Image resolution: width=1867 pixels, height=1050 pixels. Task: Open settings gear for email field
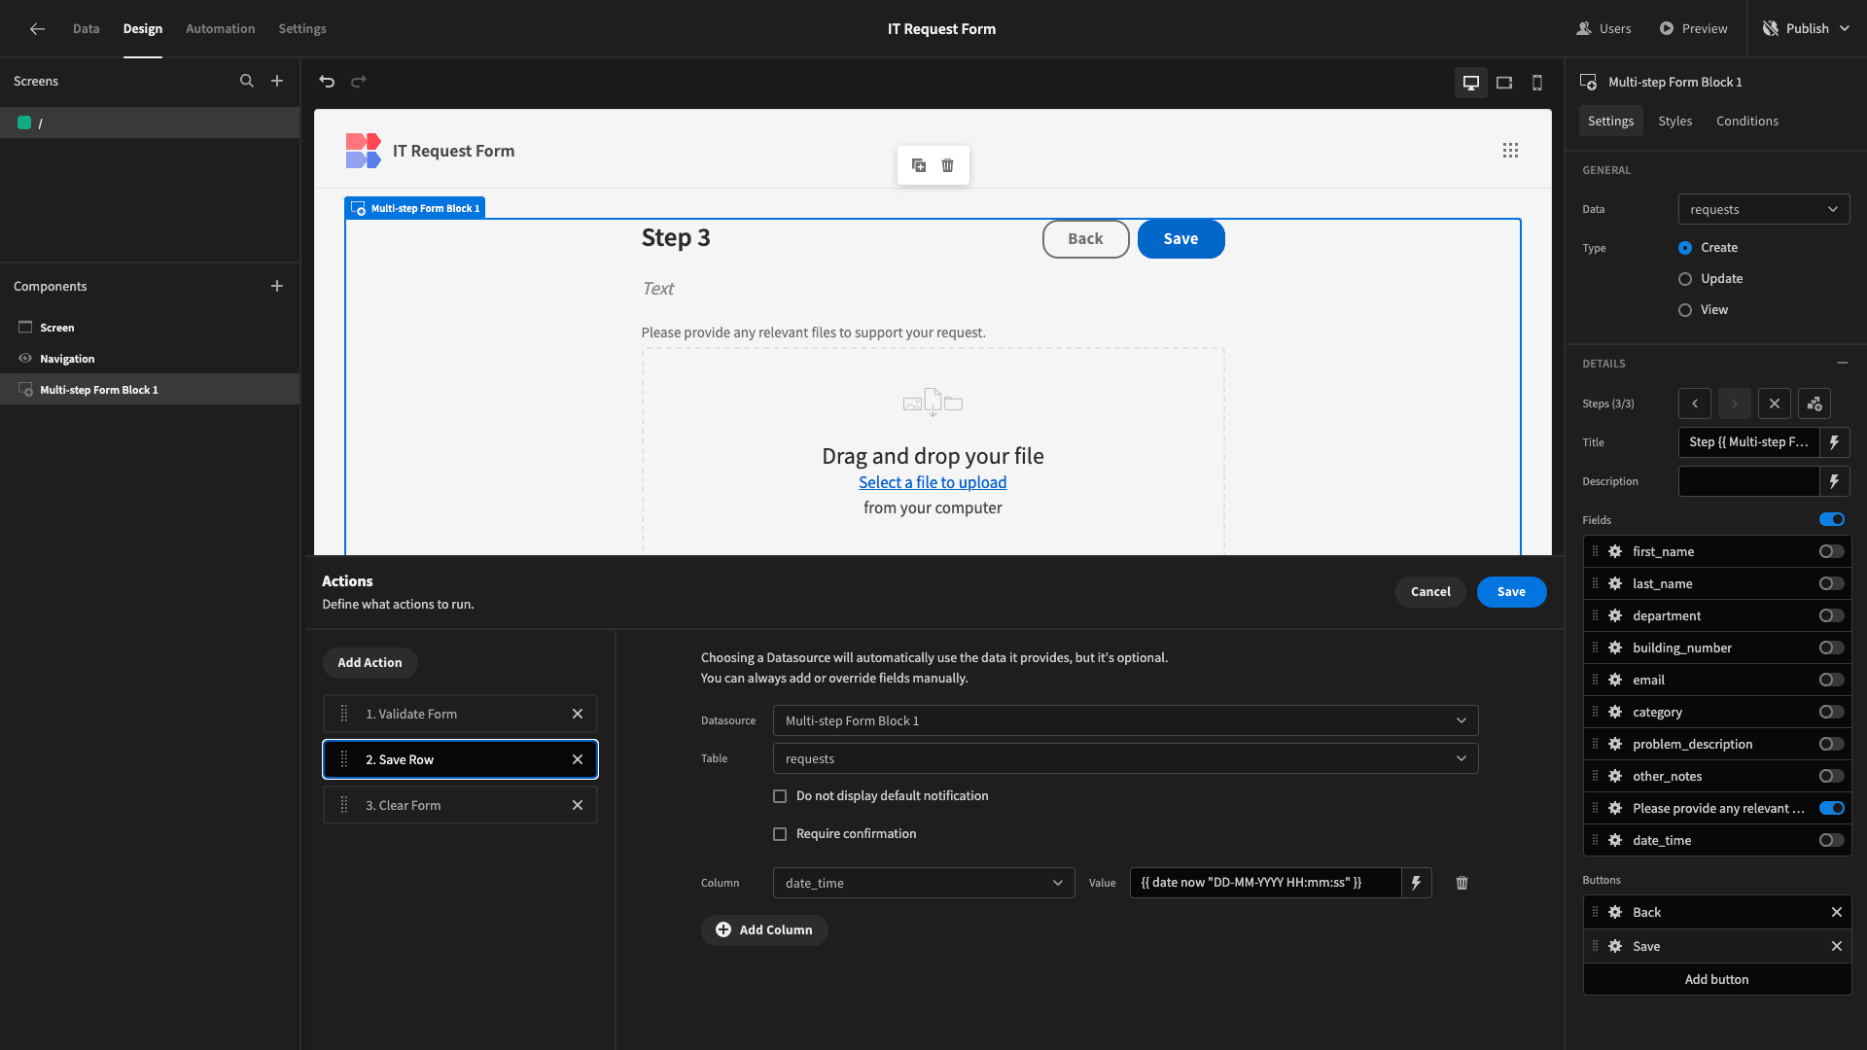pos(1615,680)
